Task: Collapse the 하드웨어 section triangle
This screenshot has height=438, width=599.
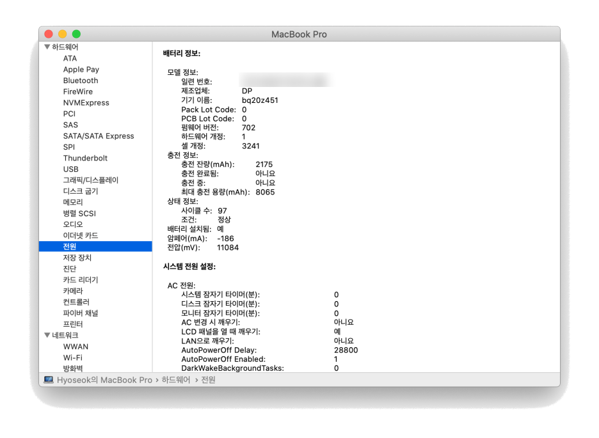Action: coord(47,47)
